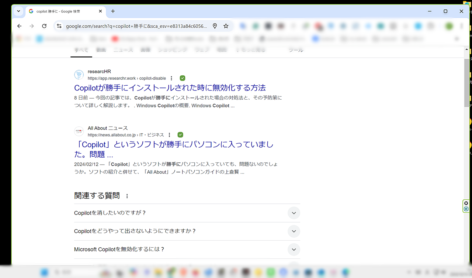Open more options for the researchHR result
This screenshot has width=472, height=278.
(x=171, y=78)
